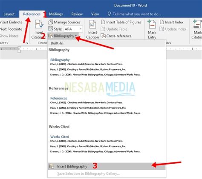This screenshot has width=202, height=179.
Task: Go to the Review tab
Action: click(77, 14)
